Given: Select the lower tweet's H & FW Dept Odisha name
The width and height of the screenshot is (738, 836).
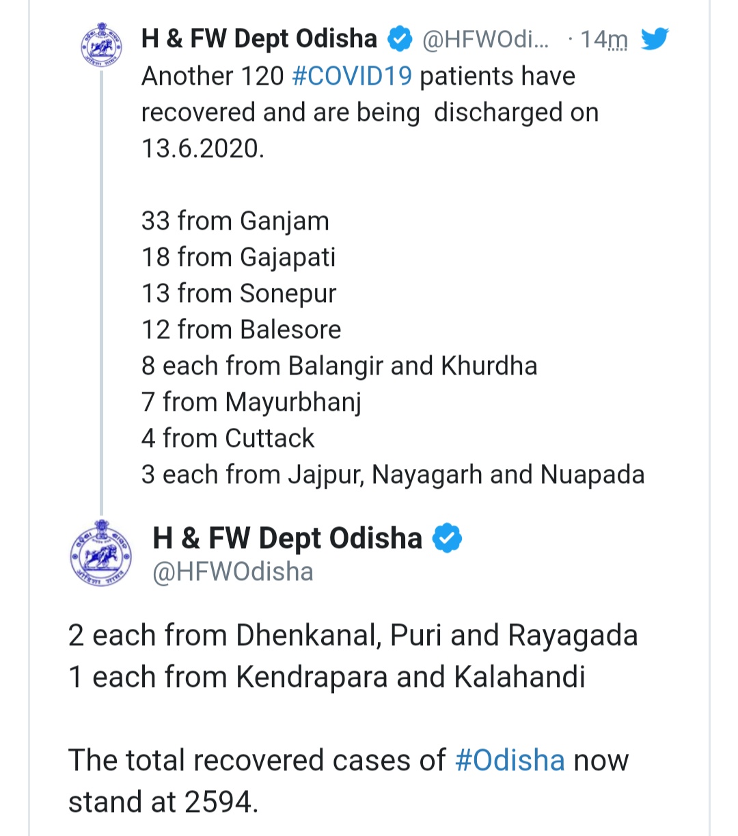Looking at the screenshot, I should [288, 538].
